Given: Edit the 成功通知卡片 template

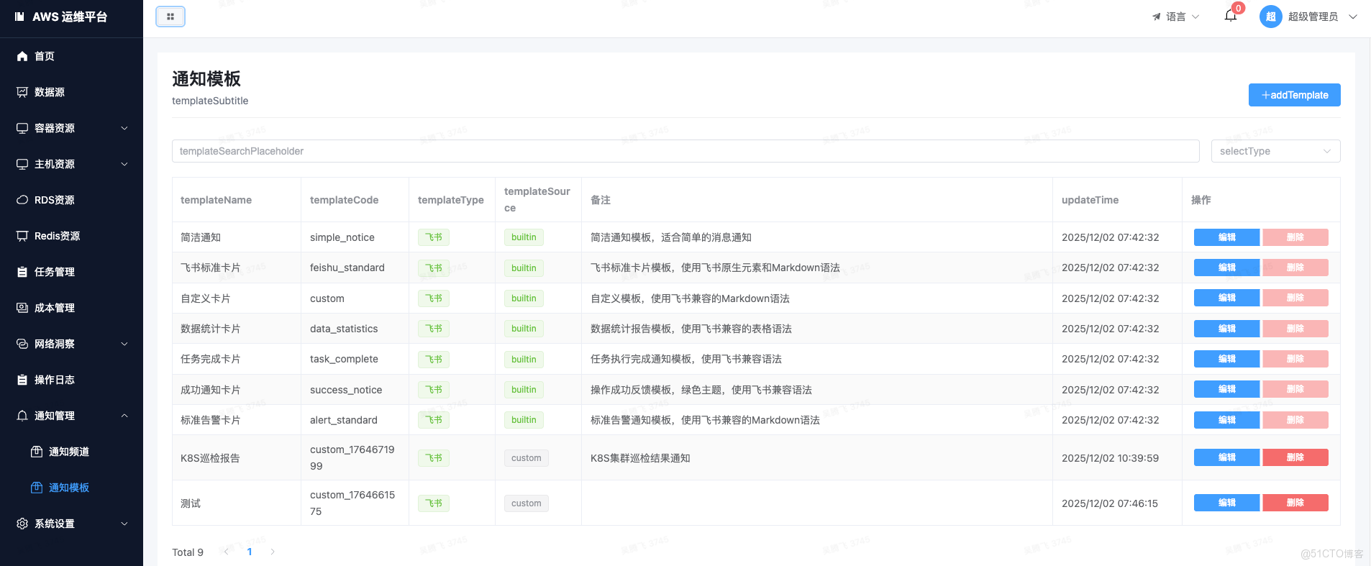Looking at the screenshot, I should click(1226, 389).
